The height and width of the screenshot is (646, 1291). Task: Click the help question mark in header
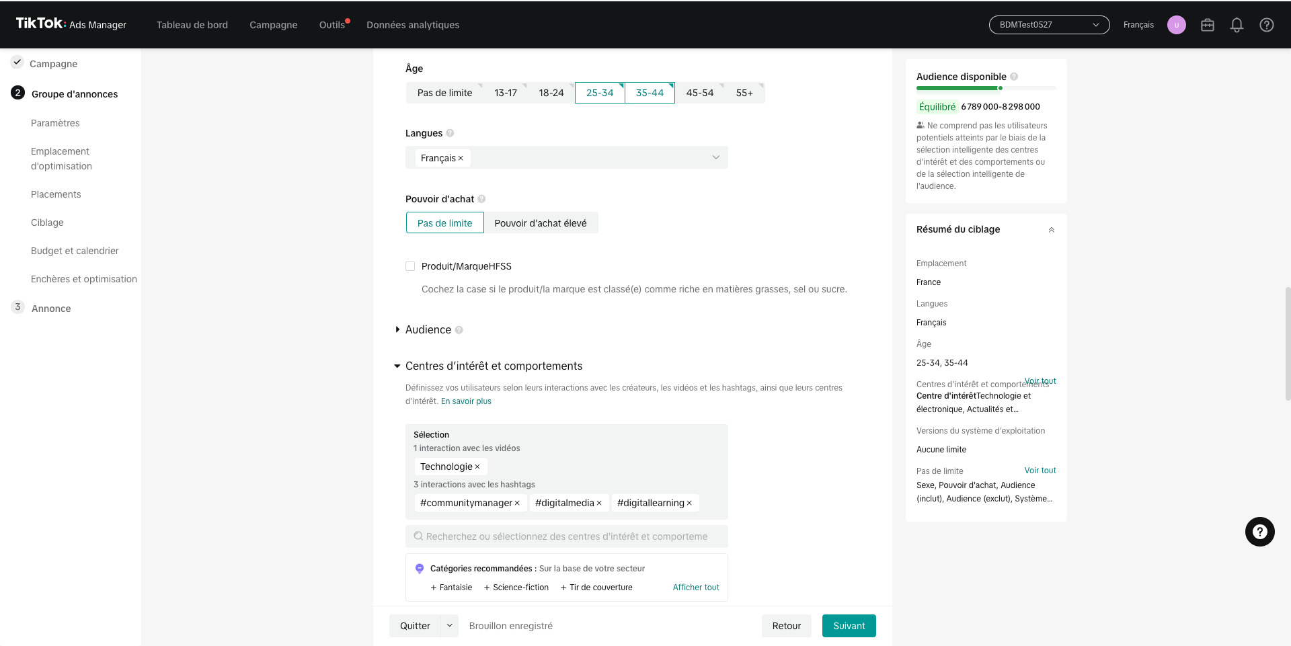(1267, 25)
